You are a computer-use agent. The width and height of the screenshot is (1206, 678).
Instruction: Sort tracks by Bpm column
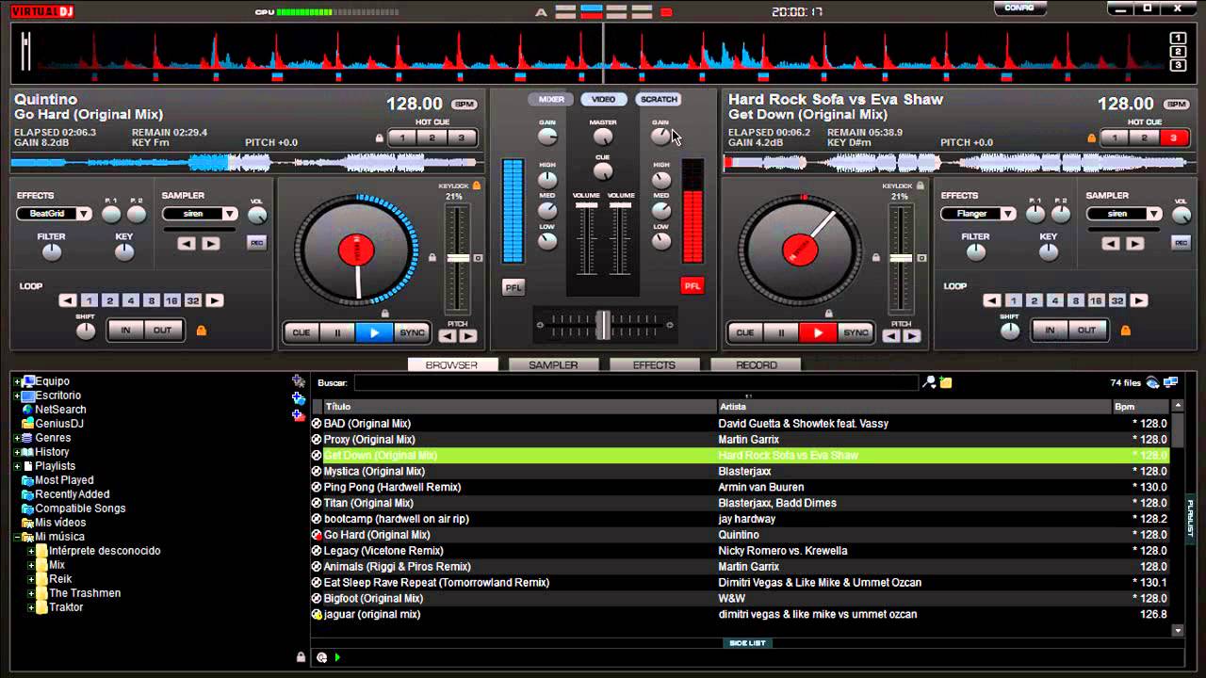click(1141, 406)
